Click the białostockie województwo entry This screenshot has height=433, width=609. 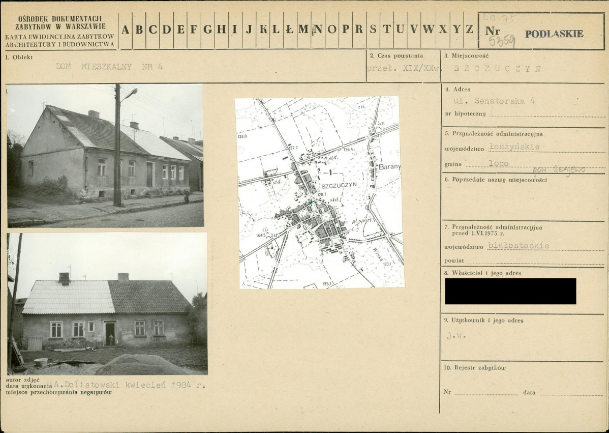(x=519, y=246)
